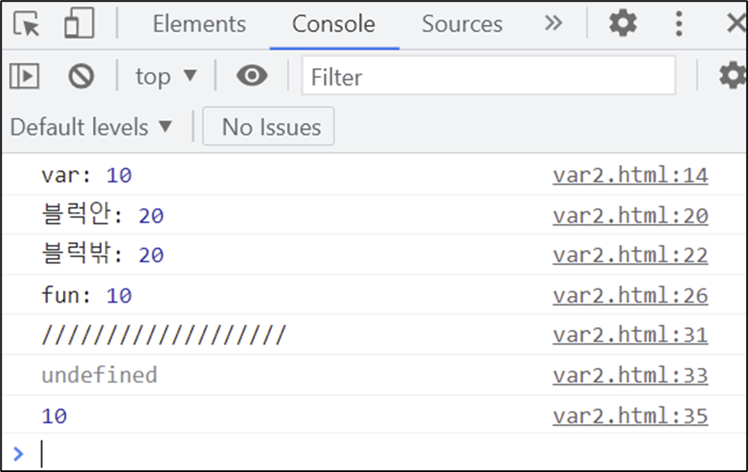Activate the inspect element picker icon

pos(26,23)
